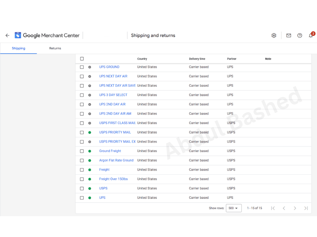
Task: Check the USPS PRIORITY MAIL EX checkbox
Action: pyautogui.click(x=82, y=142)
